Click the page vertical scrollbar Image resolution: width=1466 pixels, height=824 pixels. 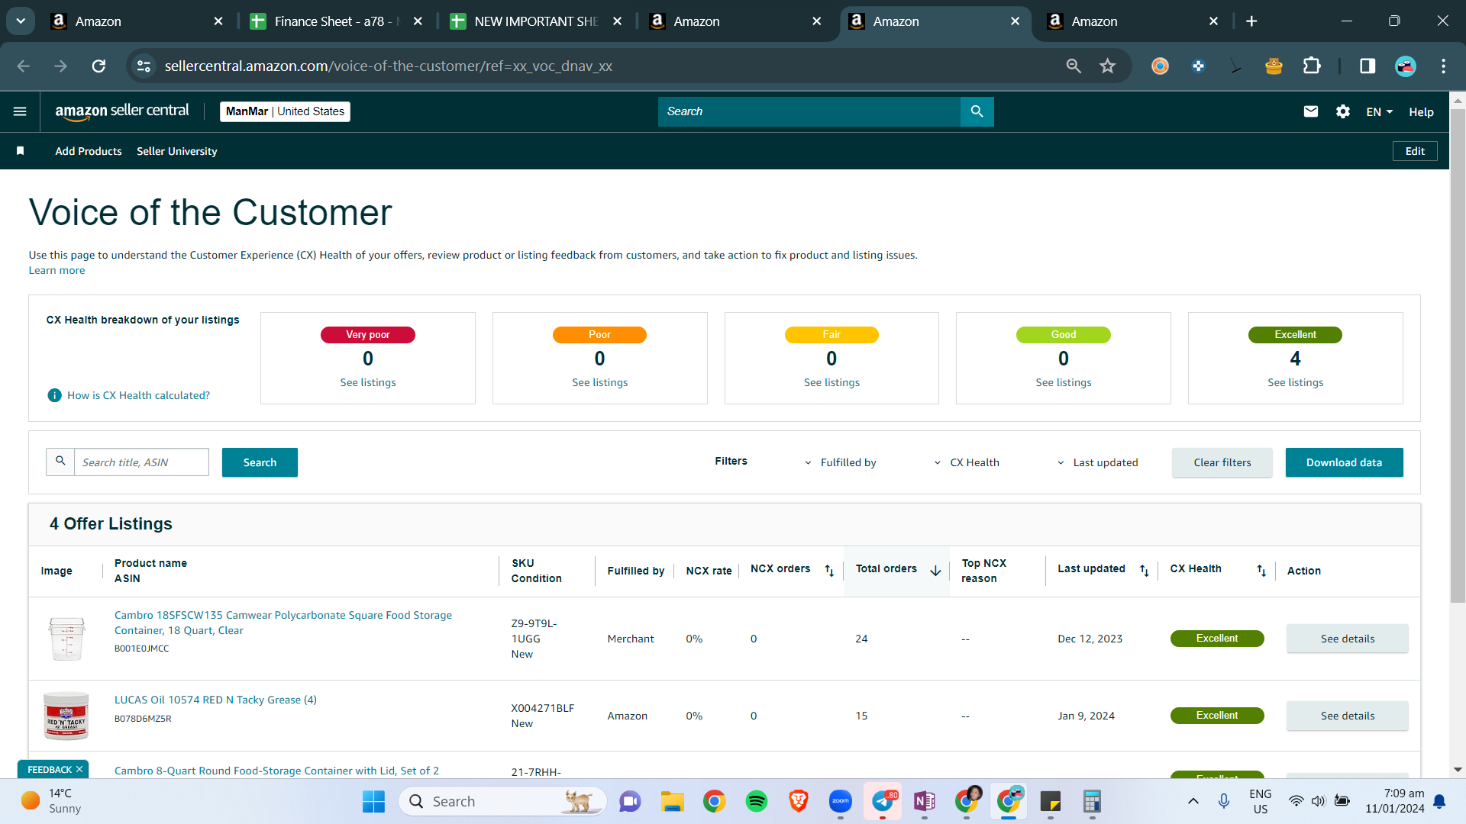pyautogui.click(x=1458, y=355)
